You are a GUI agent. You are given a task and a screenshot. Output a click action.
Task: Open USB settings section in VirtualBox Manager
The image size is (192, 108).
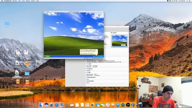click(89, 73)
